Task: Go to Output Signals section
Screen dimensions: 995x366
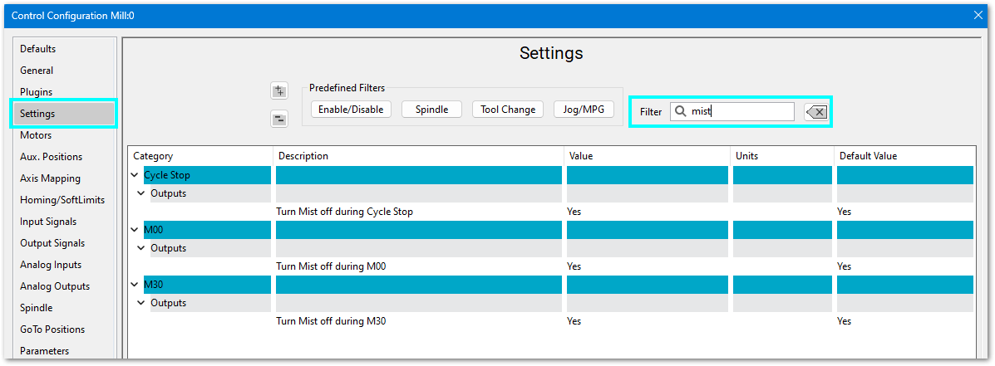Action: [54, 243]
